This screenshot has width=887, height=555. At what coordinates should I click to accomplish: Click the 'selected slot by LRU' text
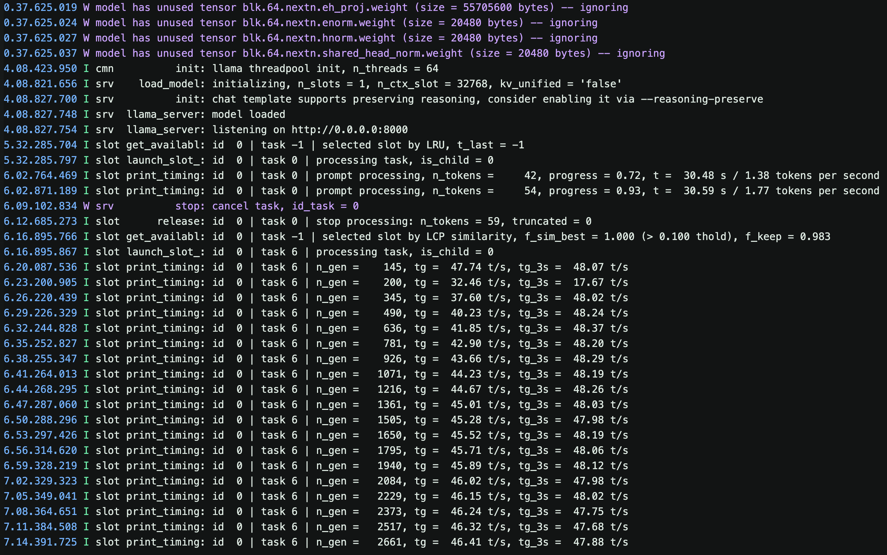pos(384,145)
